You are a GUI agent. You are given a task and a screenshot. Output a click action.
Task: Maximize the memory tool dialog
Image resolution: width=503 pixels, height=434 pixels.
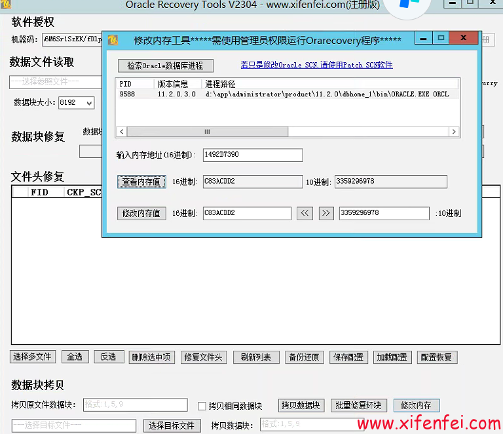pyautogui.click(x=441, y=38)
